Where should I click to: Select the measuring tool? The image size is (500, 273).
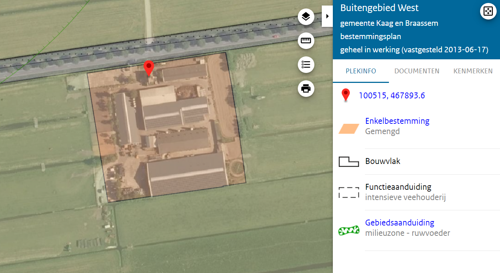tap(306, 41)
